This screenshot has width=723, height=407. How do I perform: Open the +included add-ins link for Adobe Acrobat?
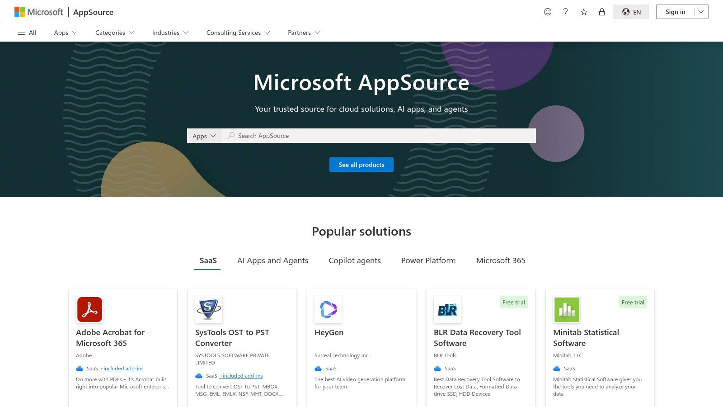point(121,368)
